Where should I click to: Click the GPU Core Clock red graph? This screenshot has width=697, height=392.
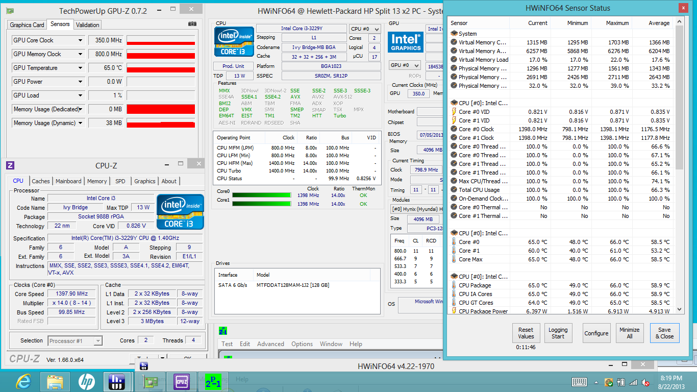tap(161, 40)
